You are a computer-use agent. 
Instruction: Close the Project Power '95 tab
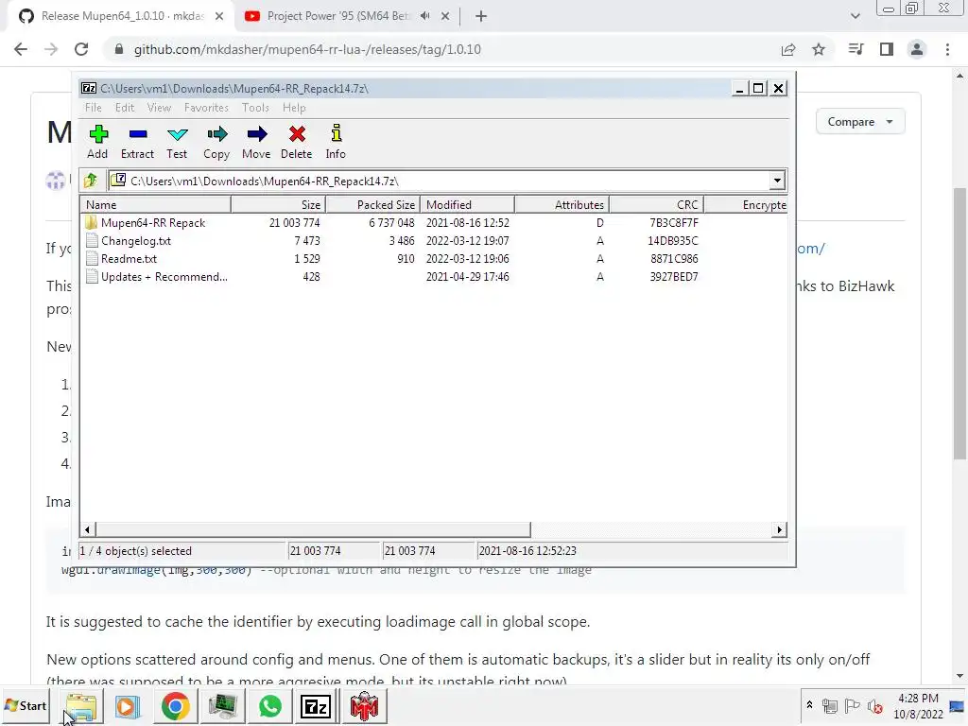pyautogui.click(x=445, y=16)
